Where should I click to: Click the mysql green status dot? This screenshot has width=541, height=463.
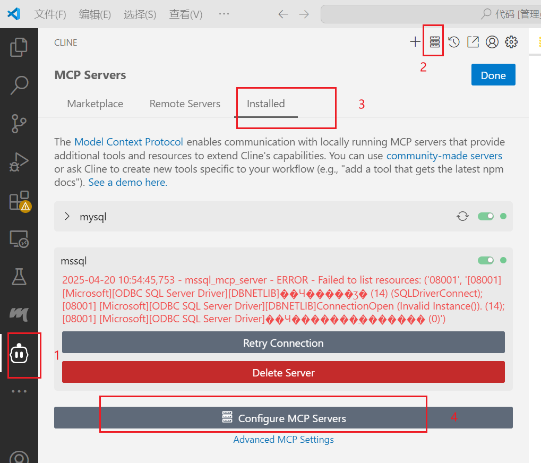coord(503,216)
